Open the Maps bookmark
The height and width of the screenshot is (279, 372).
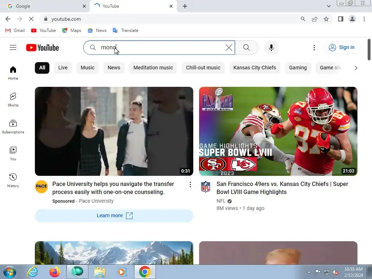(72, 31)
